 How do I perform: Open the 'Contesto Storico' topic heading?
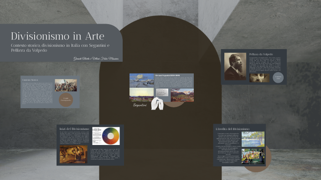[30, 80]
